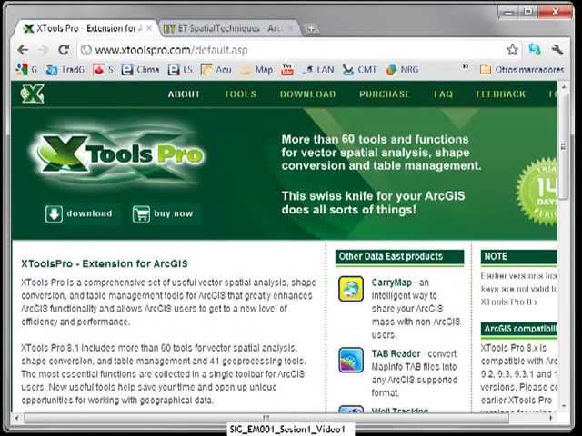582x436 pixels.
Task: Open the wrench settings menu
Action: (557, 50)
